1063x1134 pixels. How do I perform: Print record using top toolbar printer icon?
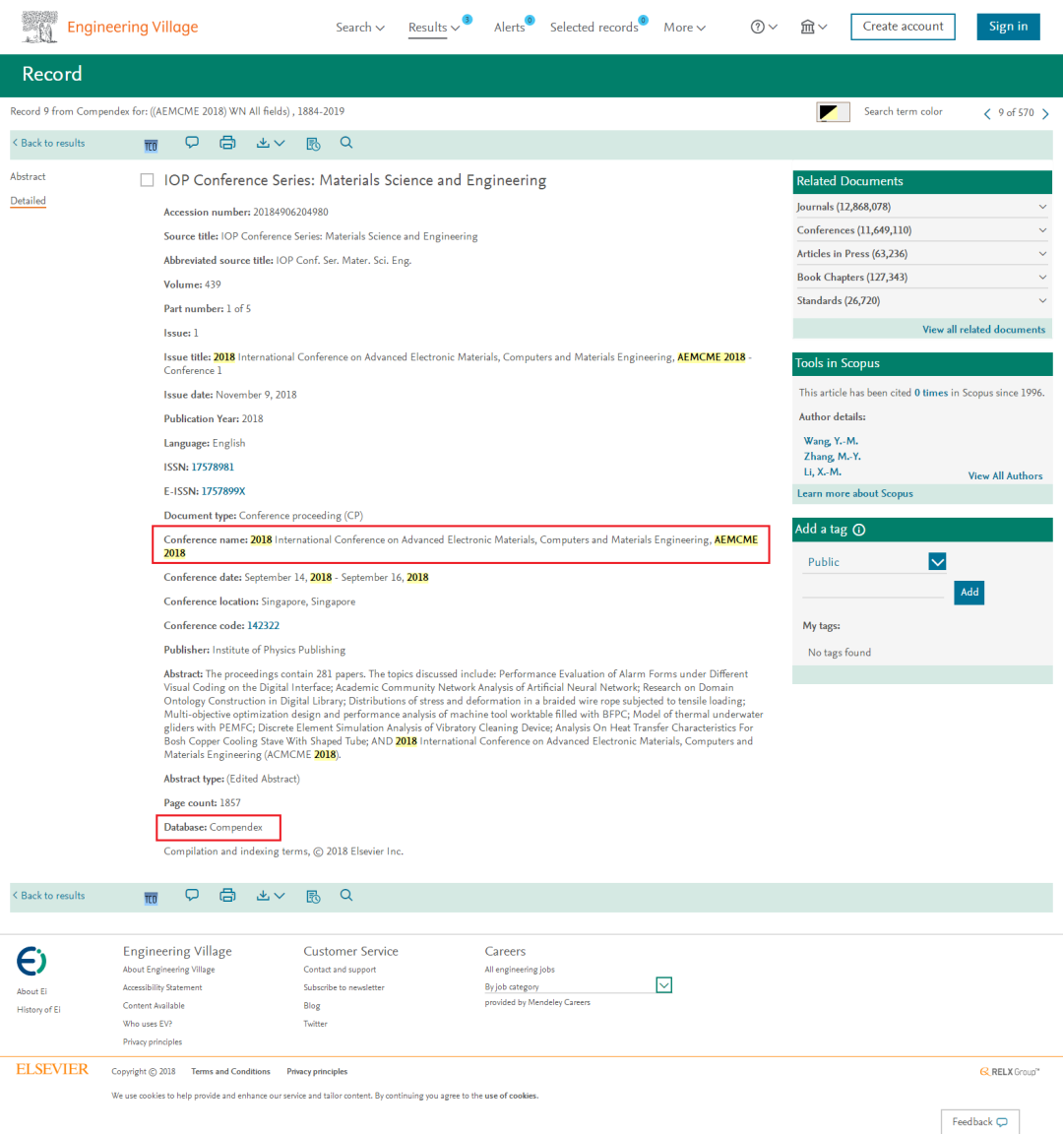click(227, 143)
